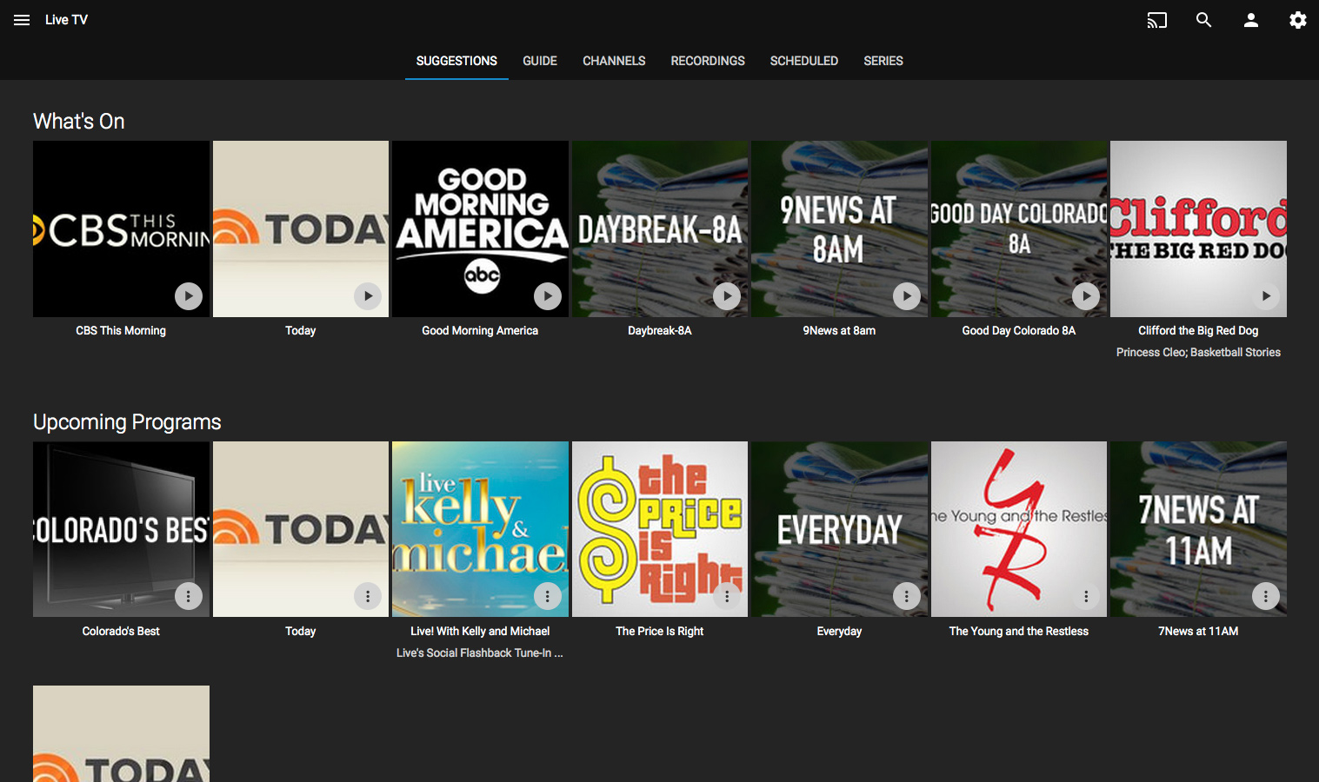Open the settings gear icon
The image size is (1319, 782).
(1298, 20)
